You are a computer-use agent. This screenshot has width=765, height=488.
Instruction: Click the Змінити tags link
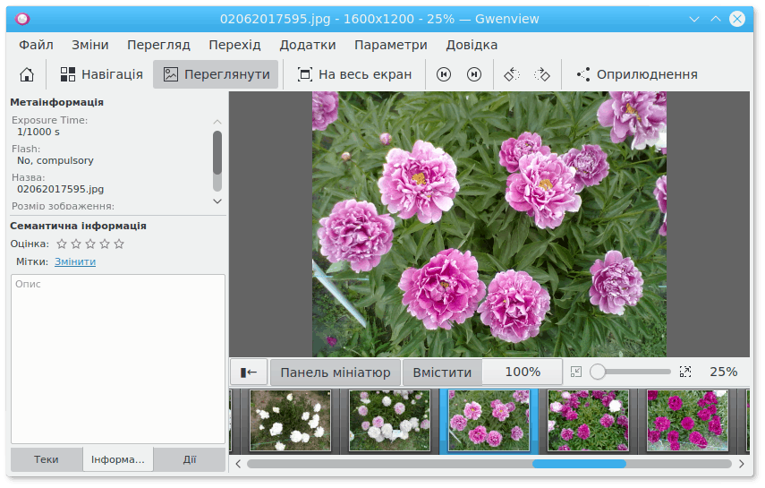coord(75,261)
